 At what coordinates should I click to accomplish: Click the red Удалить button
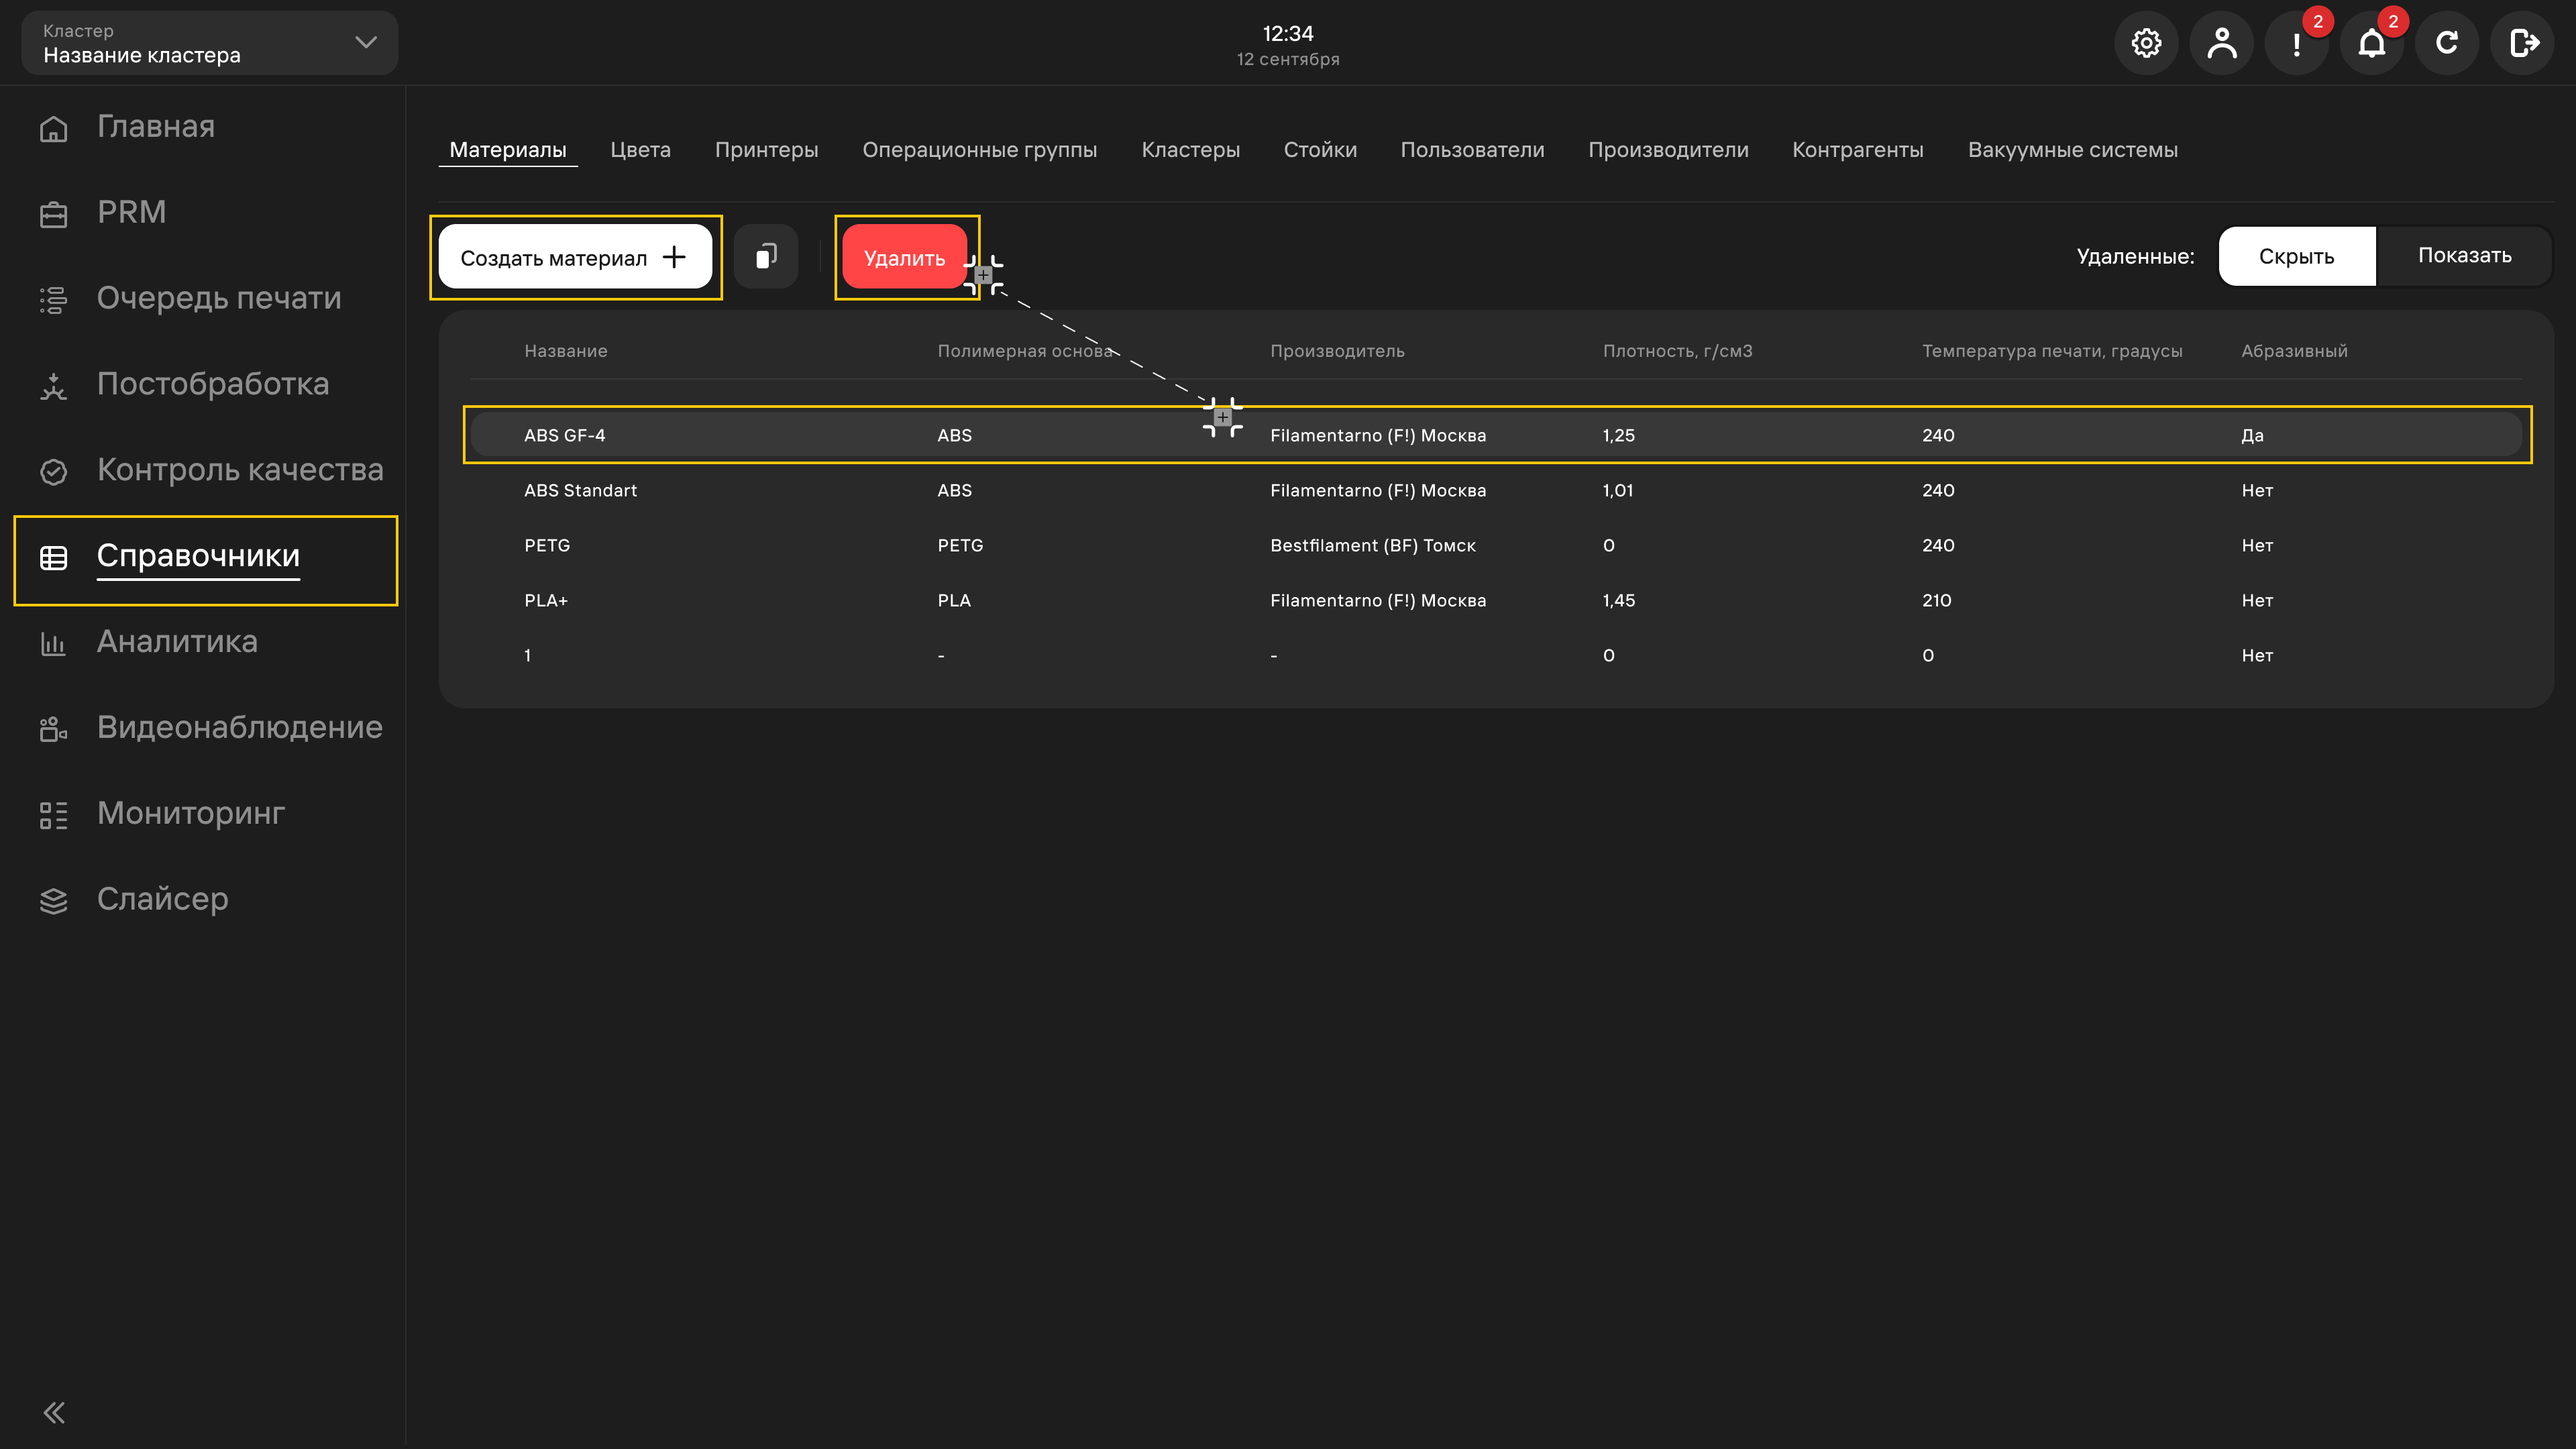point(904,257)
